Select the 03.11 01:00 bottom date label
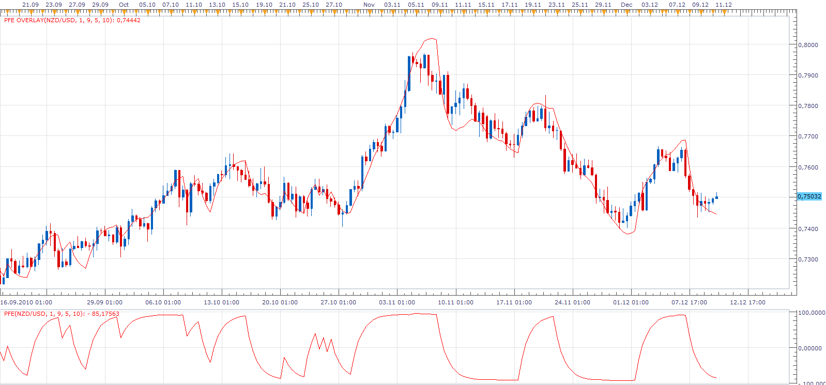Image resolution: width=826 pixels, height=385 pixels. [397, 302]
